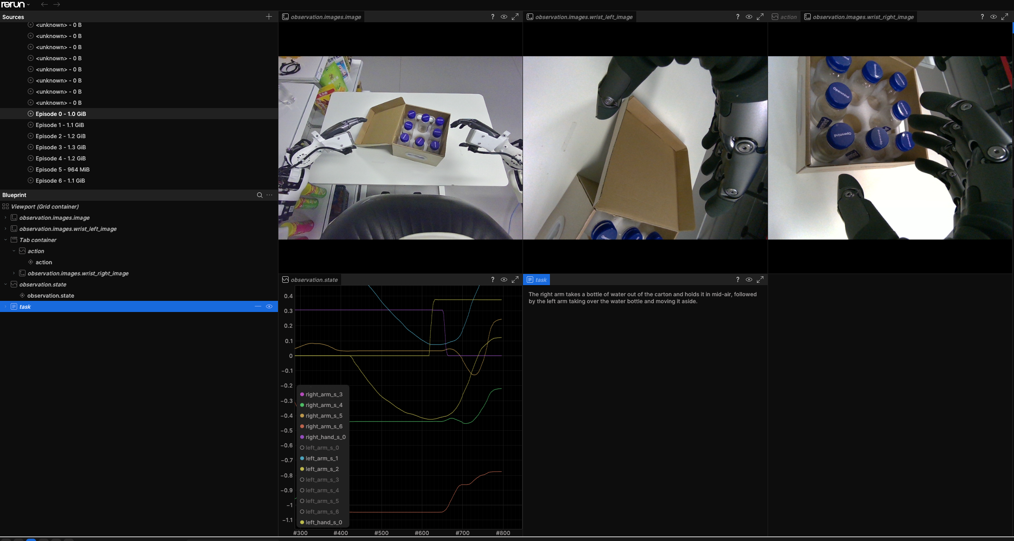1014x541 pixels.
Task: Remove task view using minus icon
Action: 258,306
